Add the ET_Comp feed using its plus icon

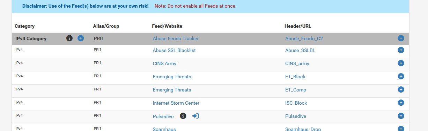pos(401,89)
